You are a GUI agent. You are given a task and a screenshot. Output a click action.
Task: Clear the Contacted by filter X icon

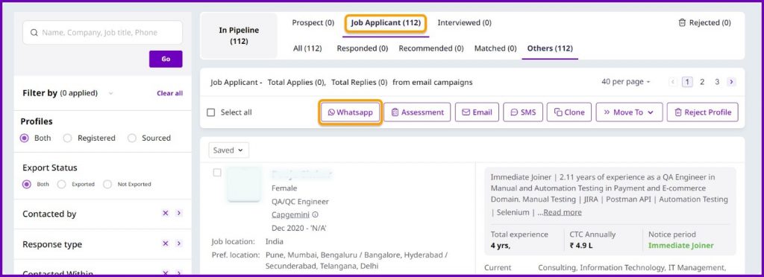(x=165, y=214)
